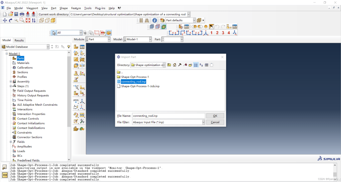Toggle the selection arrow tool left of All
Screen dimensions: 341x182
click(54, 33)
